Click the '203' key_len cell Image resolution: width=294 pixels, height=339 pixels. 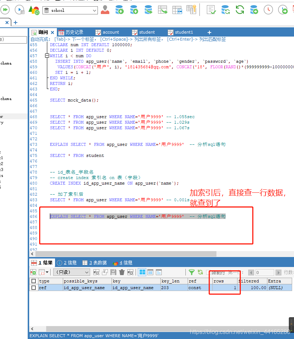(x=174, y=288)
